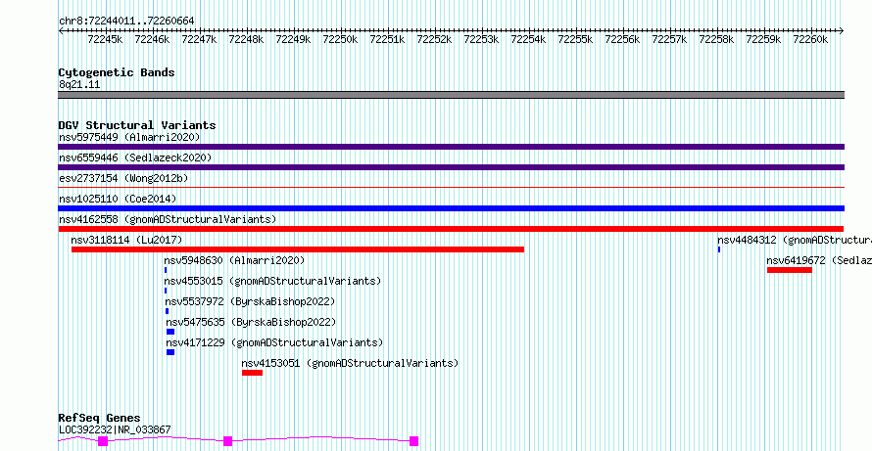Click the nsv4171229 (gnomADStructuralVariants) label
Screen dimensions: 872x451
pos(274,342)
